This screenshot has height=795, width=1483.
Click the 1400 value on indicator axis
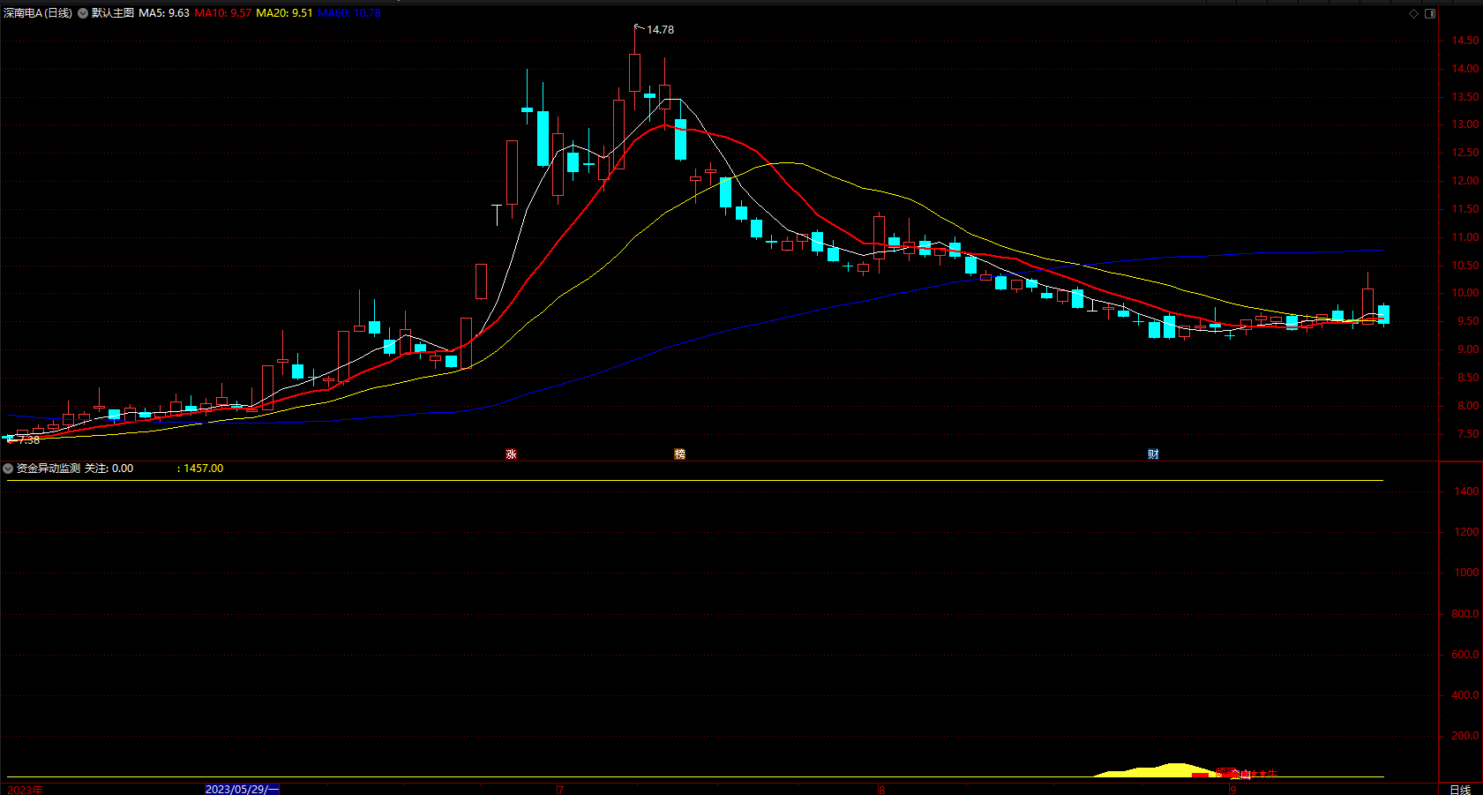click(1467, 491)
